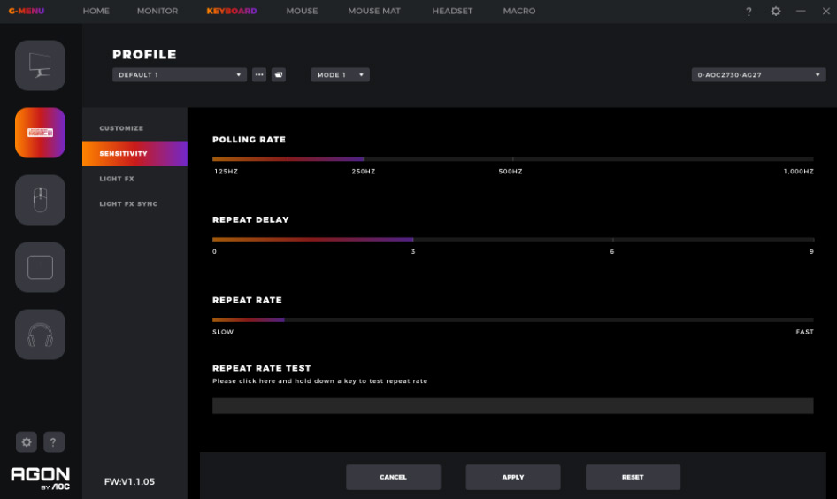Switch to the MONITOR tab
Viewport: 837px width, 499px height.
click(157, 11)
